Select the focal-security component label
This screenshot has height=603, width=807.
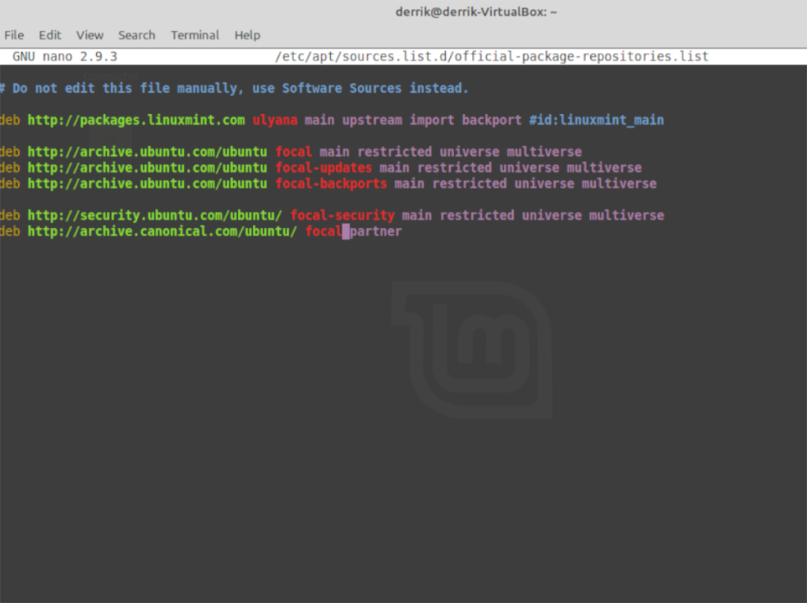[342, 215]
